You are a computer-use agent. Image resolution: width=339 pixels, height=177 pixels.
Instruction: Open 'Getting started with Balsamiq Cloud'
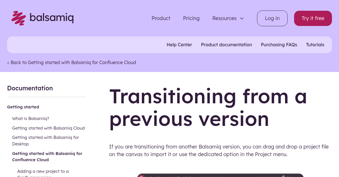[x=48, y=128]
